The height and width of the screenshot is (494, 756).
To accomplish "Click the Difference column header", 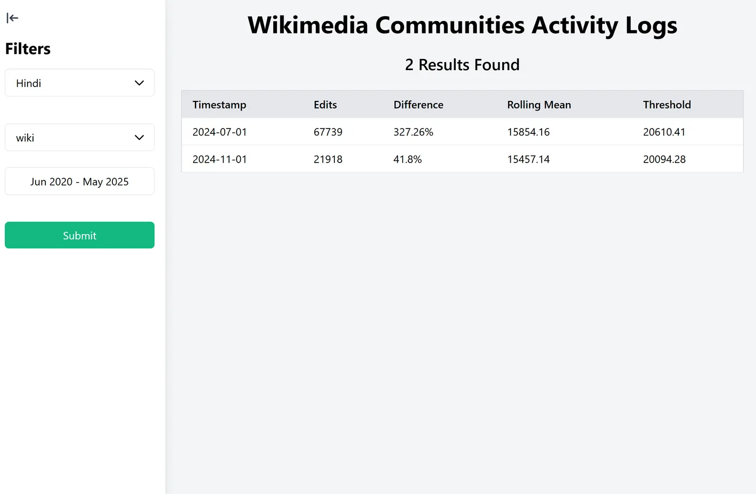I will pos(418,105).
